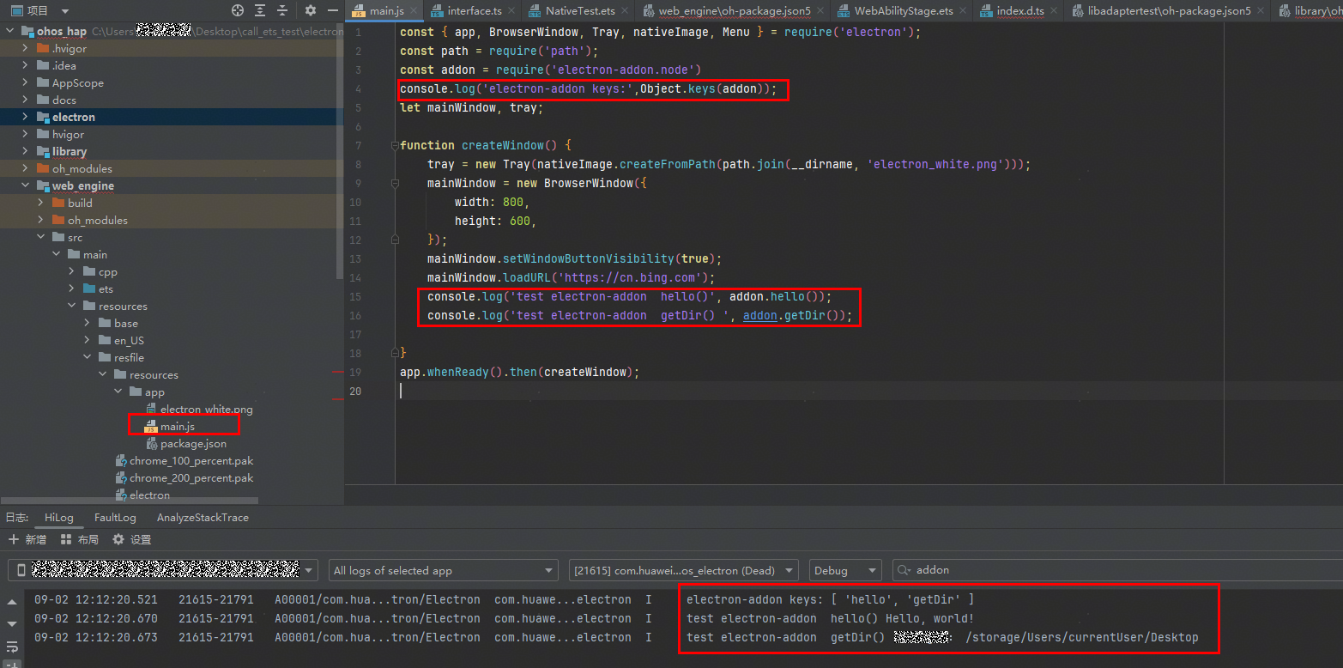1343x668 pixels.
Task: Collapse the web_engine module
Action: pos(26,185)
